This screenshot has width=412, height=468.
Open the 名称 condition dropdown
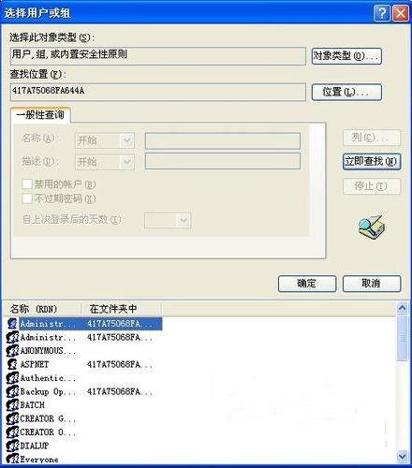coord(105,140)
